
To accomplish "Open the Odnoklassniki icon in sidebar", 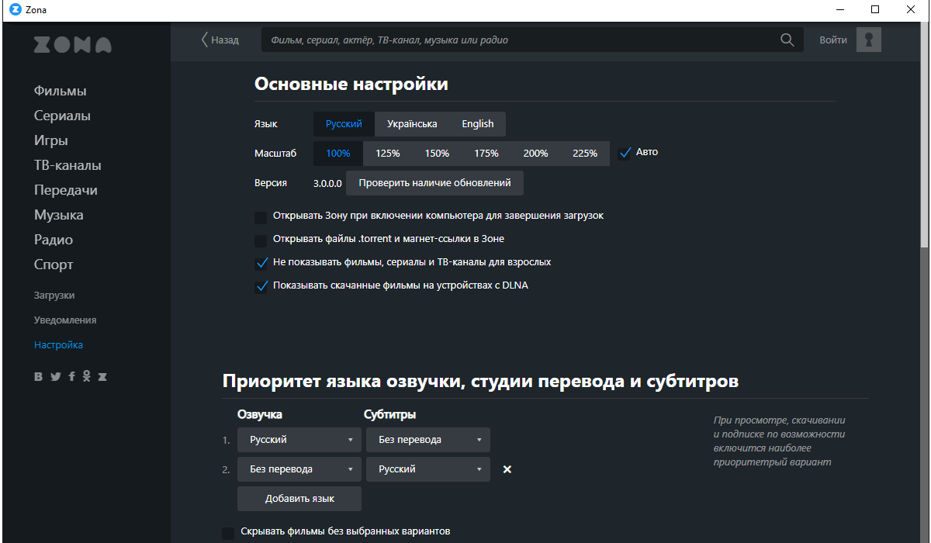I will tap(87, 376).
